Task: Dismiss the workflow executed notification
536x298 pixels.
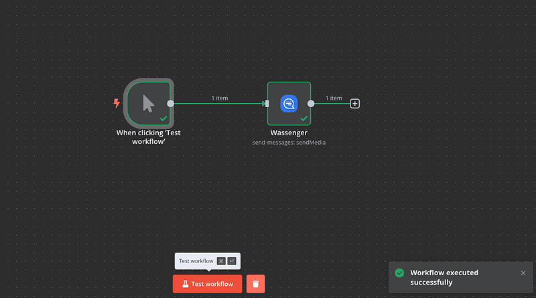Action: 523,273
